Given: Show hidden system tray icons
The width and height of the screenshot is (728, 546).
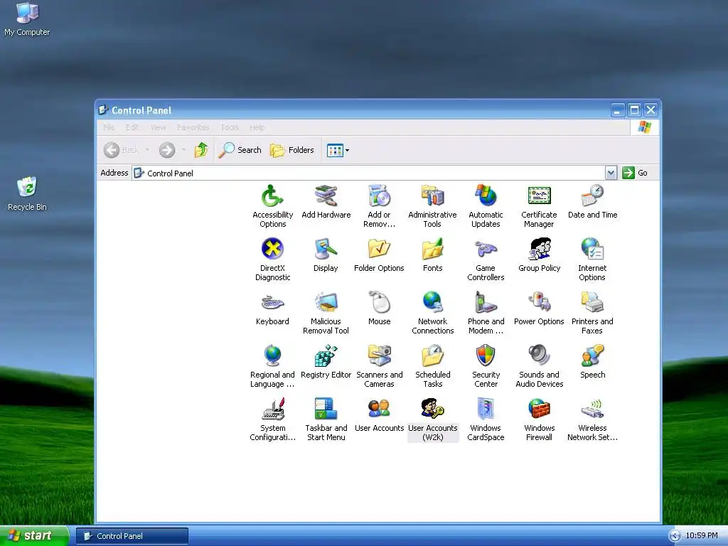Looking at the screenshot, I should 675,536.
